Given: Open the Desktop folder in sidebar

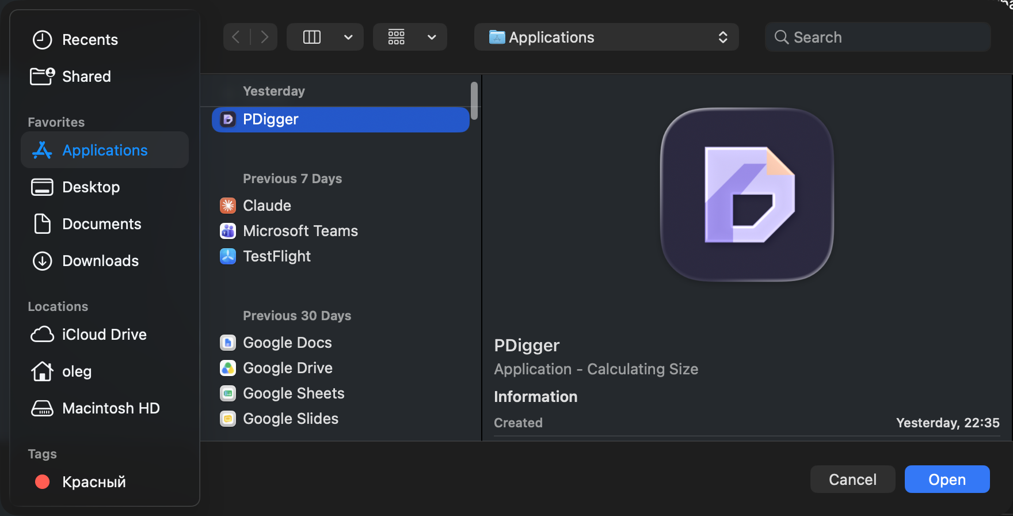Looking at the screenshot, I should point(105,187).
